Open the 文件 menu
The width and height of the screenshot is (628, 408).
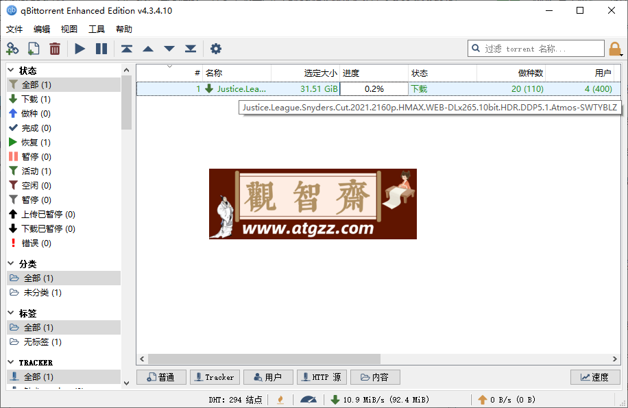click(14, 29)
